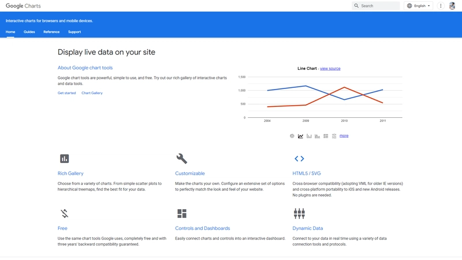Click the Display live data on your site heading
This screenshot has width=462, height=260.
[x=106, y=52]
